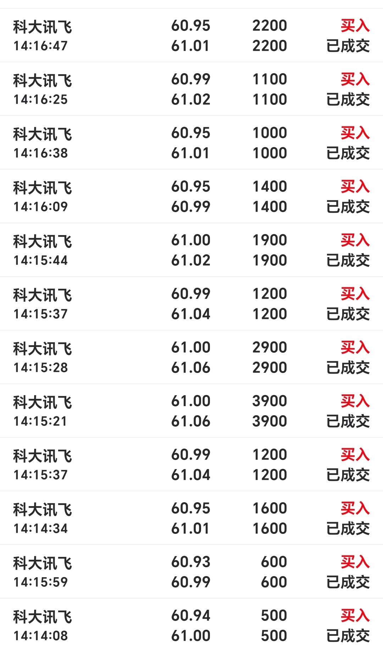Image resolution: width=383 pixels, height=645 pixels.
Task: Tap 已成交 status on the 1900-share order
Action: (348, 260)
